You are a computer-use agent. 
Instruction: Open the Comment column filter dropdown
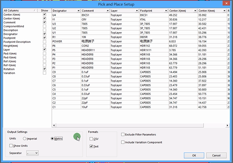click(108, 11)
